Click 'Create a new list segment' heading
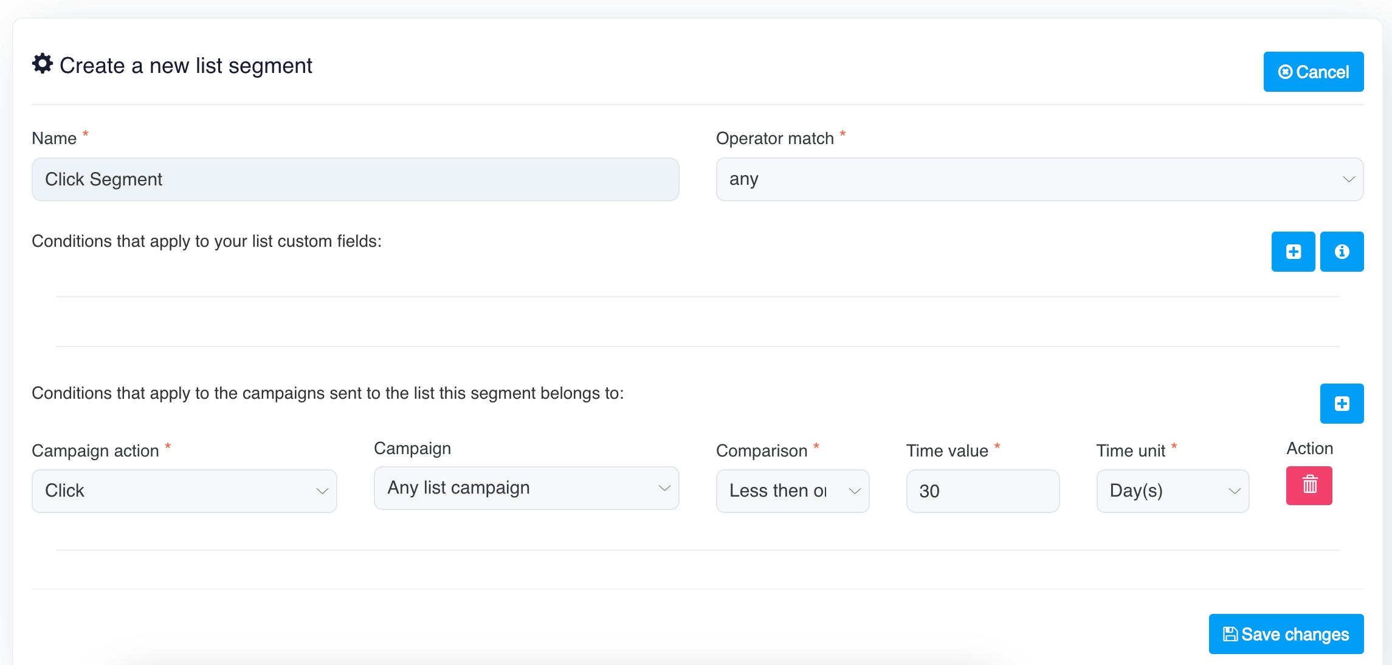Image resolution: width=1392 pixels, height=665 pixels. click(x=185, y=66)
